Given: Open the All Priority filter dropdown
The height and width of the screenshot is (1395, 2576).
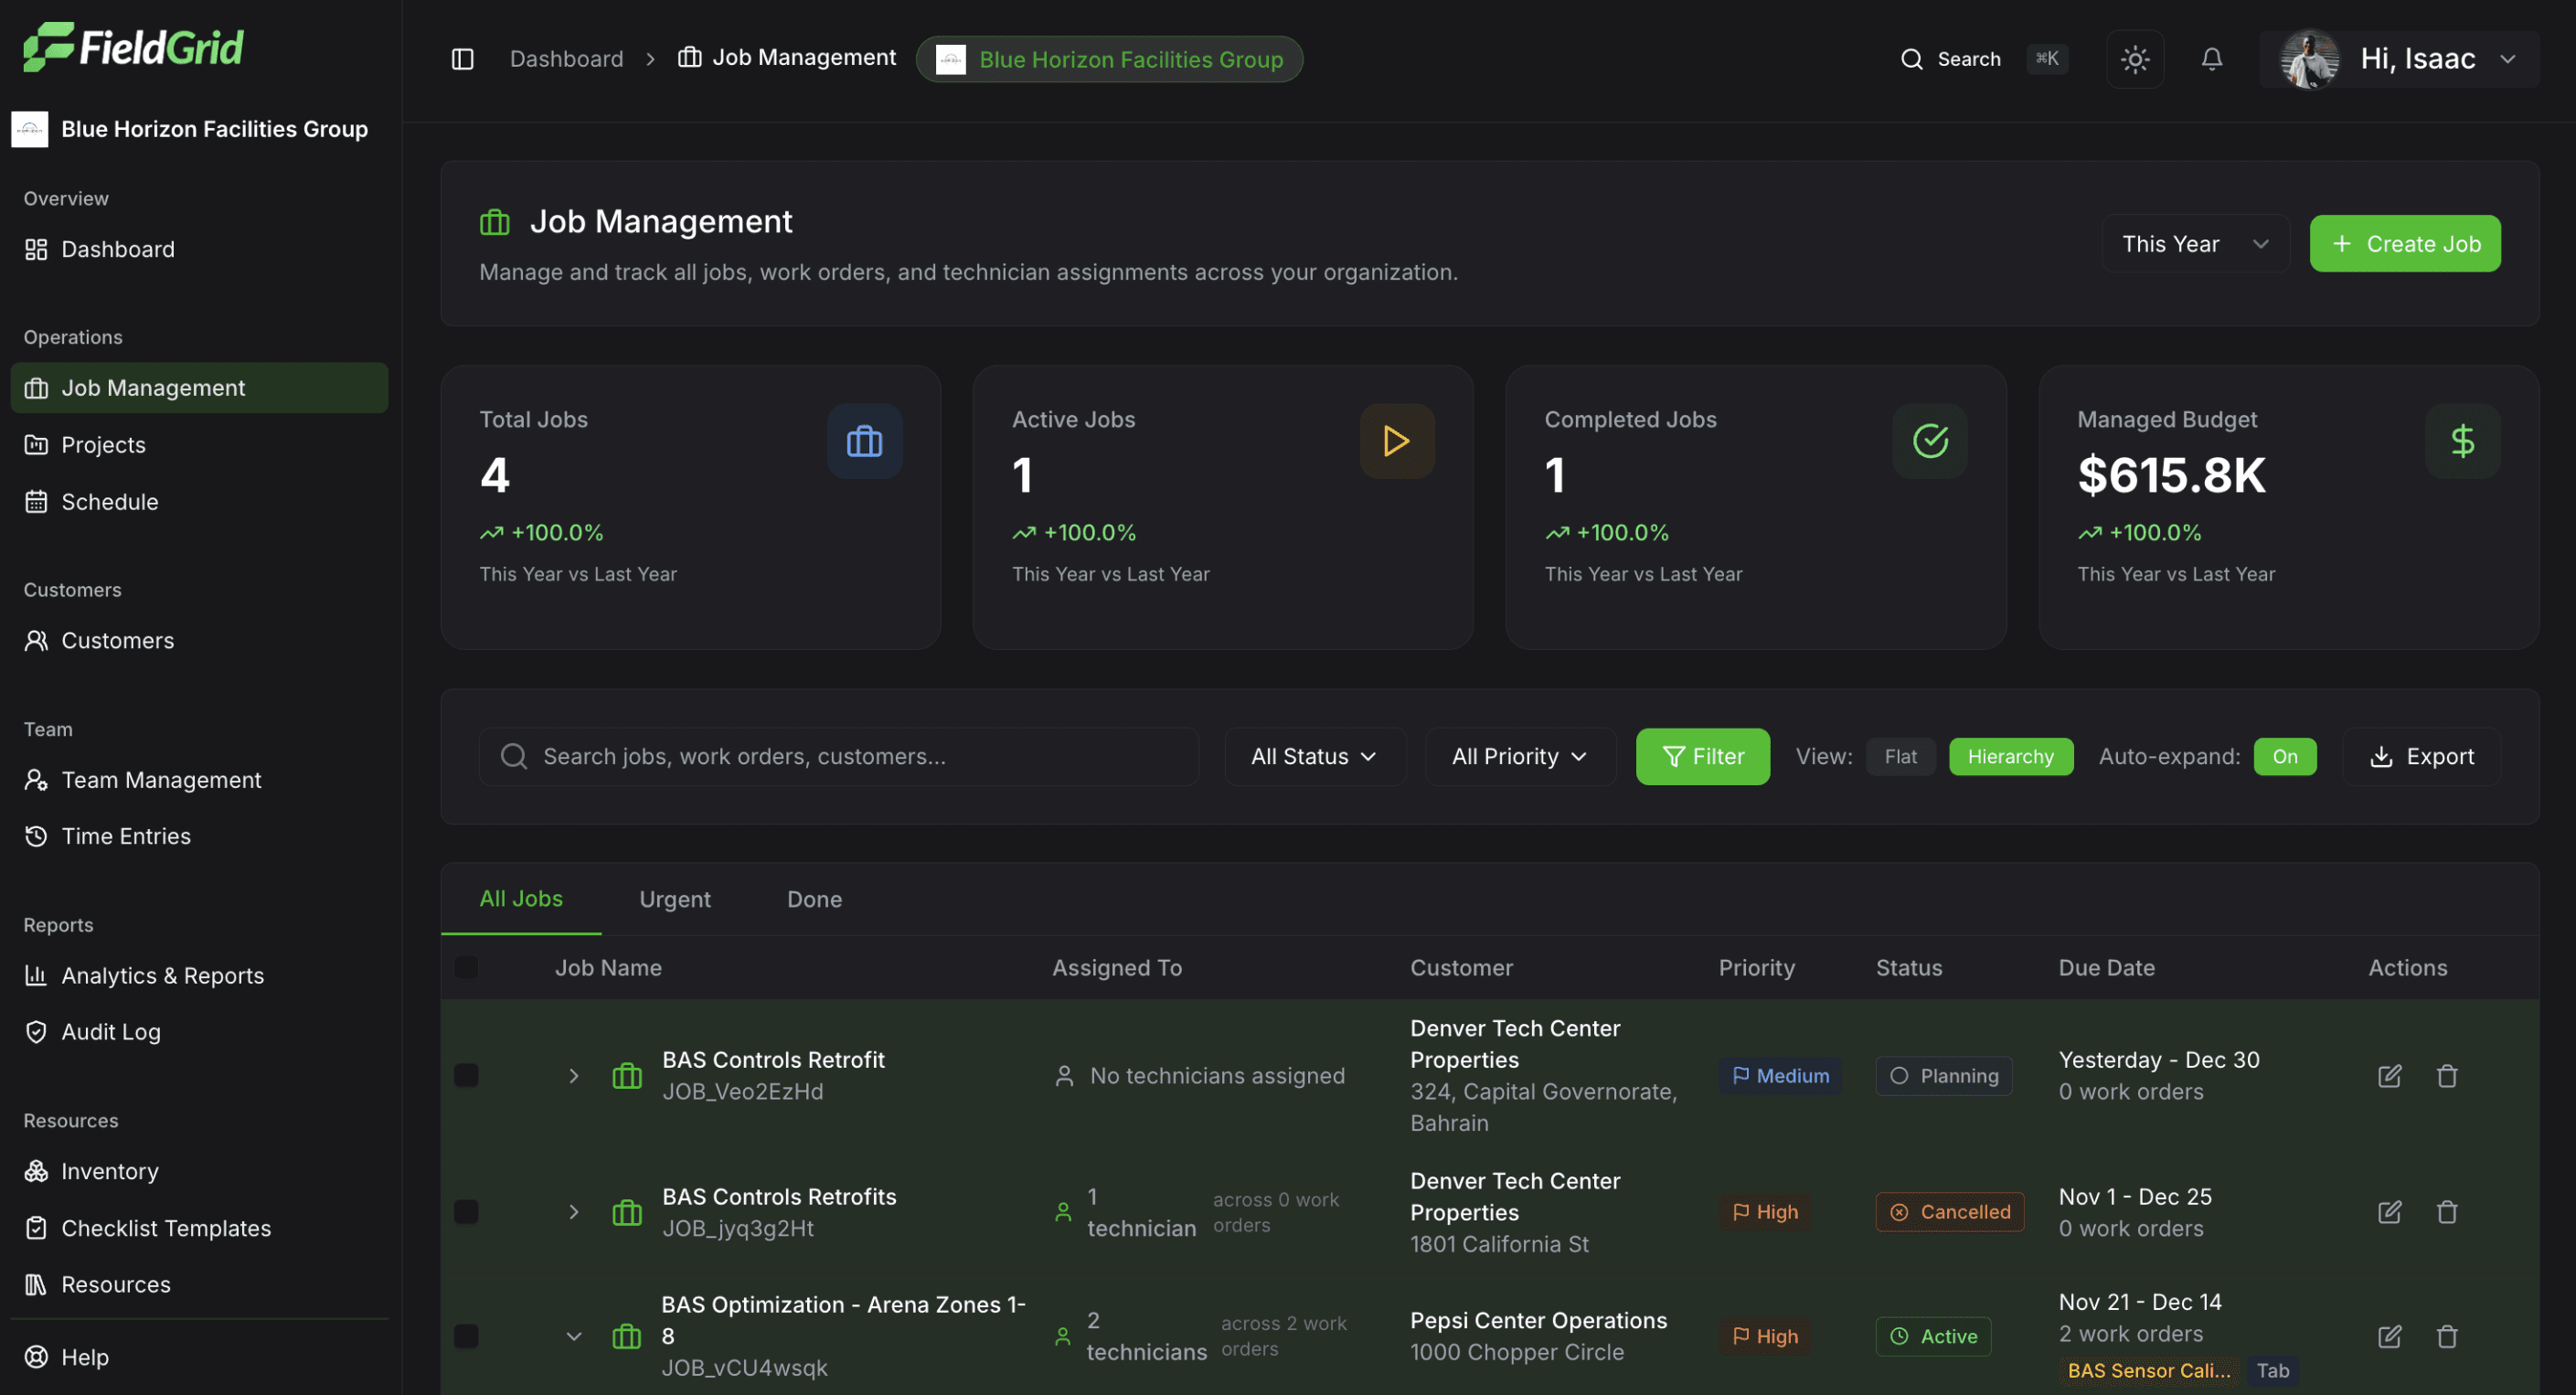Looking at the screenshot, I should click(x=1518, y=756).
